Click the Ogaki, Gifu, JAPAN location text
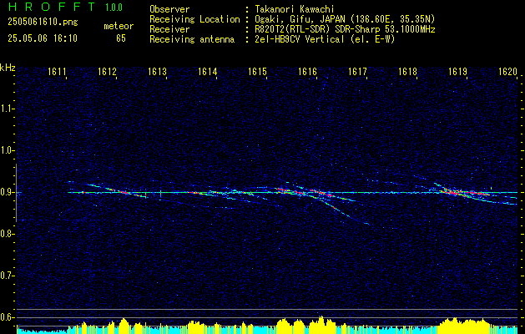Image resolution: width=525 pixels, height=334 pixels. click(345, 19)
